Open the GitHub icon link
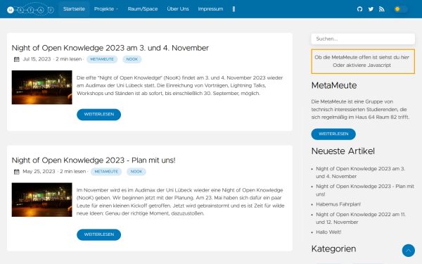 pyautogui.click(x=359, y=9)
